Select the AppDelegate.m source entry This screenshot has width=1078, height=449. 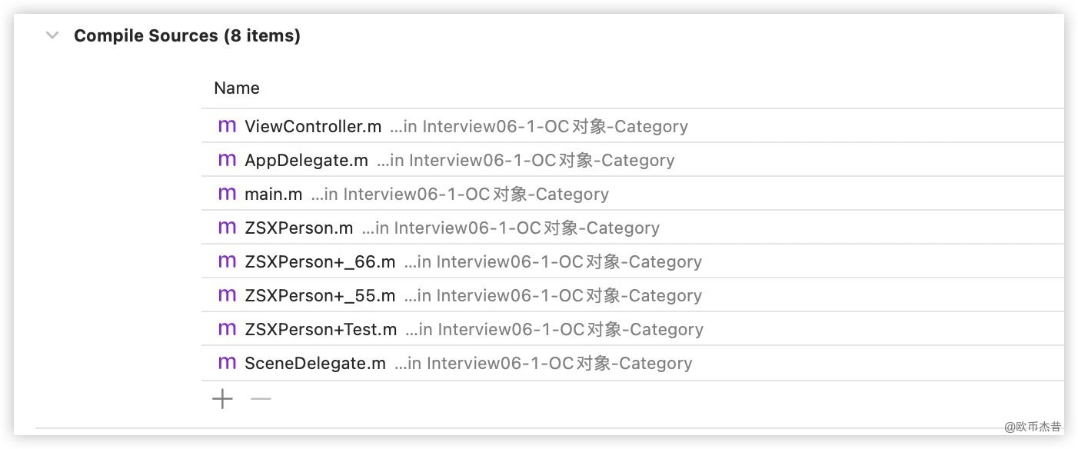tap(306, 160)
